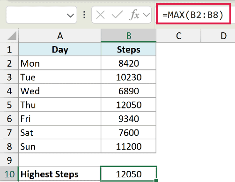The height and width of the screenshot is (182, 235).
Task: Click the 'Day' header cell
Action: (x=60, y=49)
